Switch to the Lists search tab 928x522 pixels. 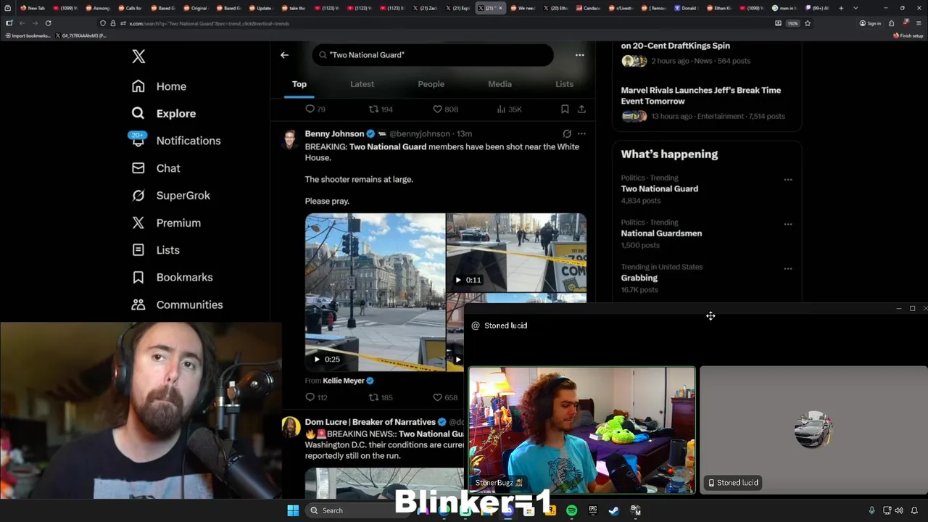coord(564,84)
